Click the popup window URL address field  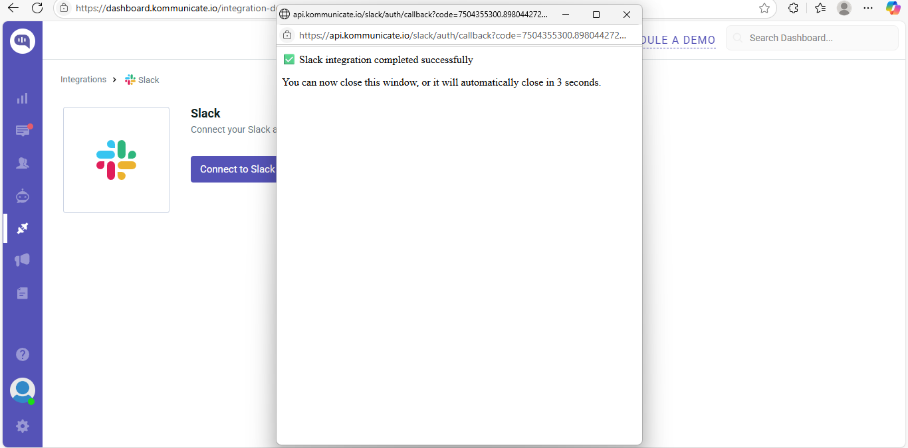click(x=463, y=35)
